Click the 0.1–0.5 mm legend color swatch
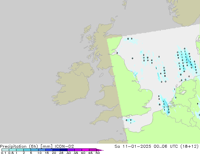The width and height of the screenshot is (200, 154). 5,150
